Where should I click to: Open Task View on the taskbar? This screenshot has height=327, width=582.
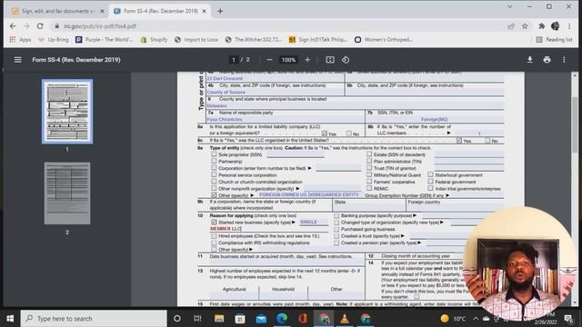point(197,319)
